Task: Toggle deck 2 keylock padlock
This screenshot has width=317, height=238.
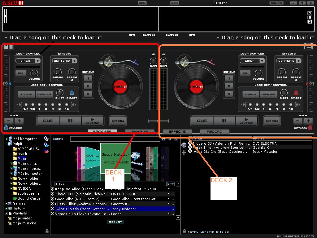Action: pyautogui.click(x=310, y=127)
